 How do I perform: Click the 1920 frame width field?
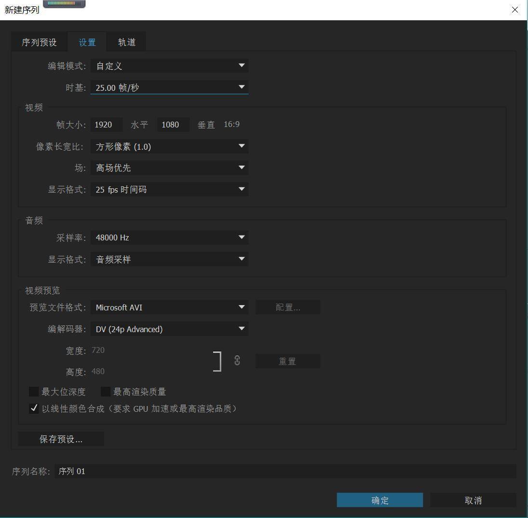coord(106,124)
